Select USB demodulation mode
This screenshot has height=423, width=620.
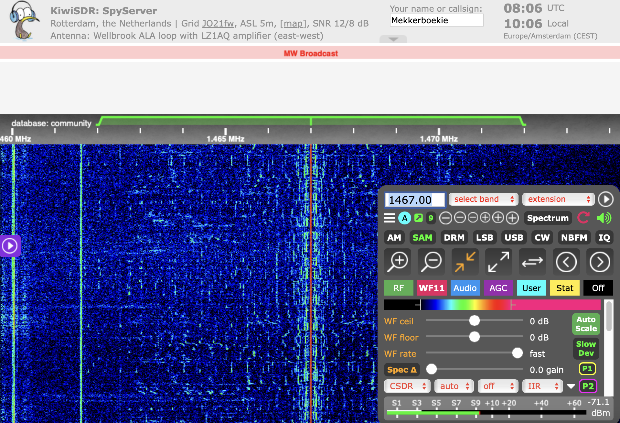(514, 238)
